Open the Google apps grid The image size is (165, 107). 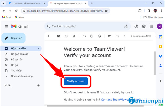click(x=151, y=26)
